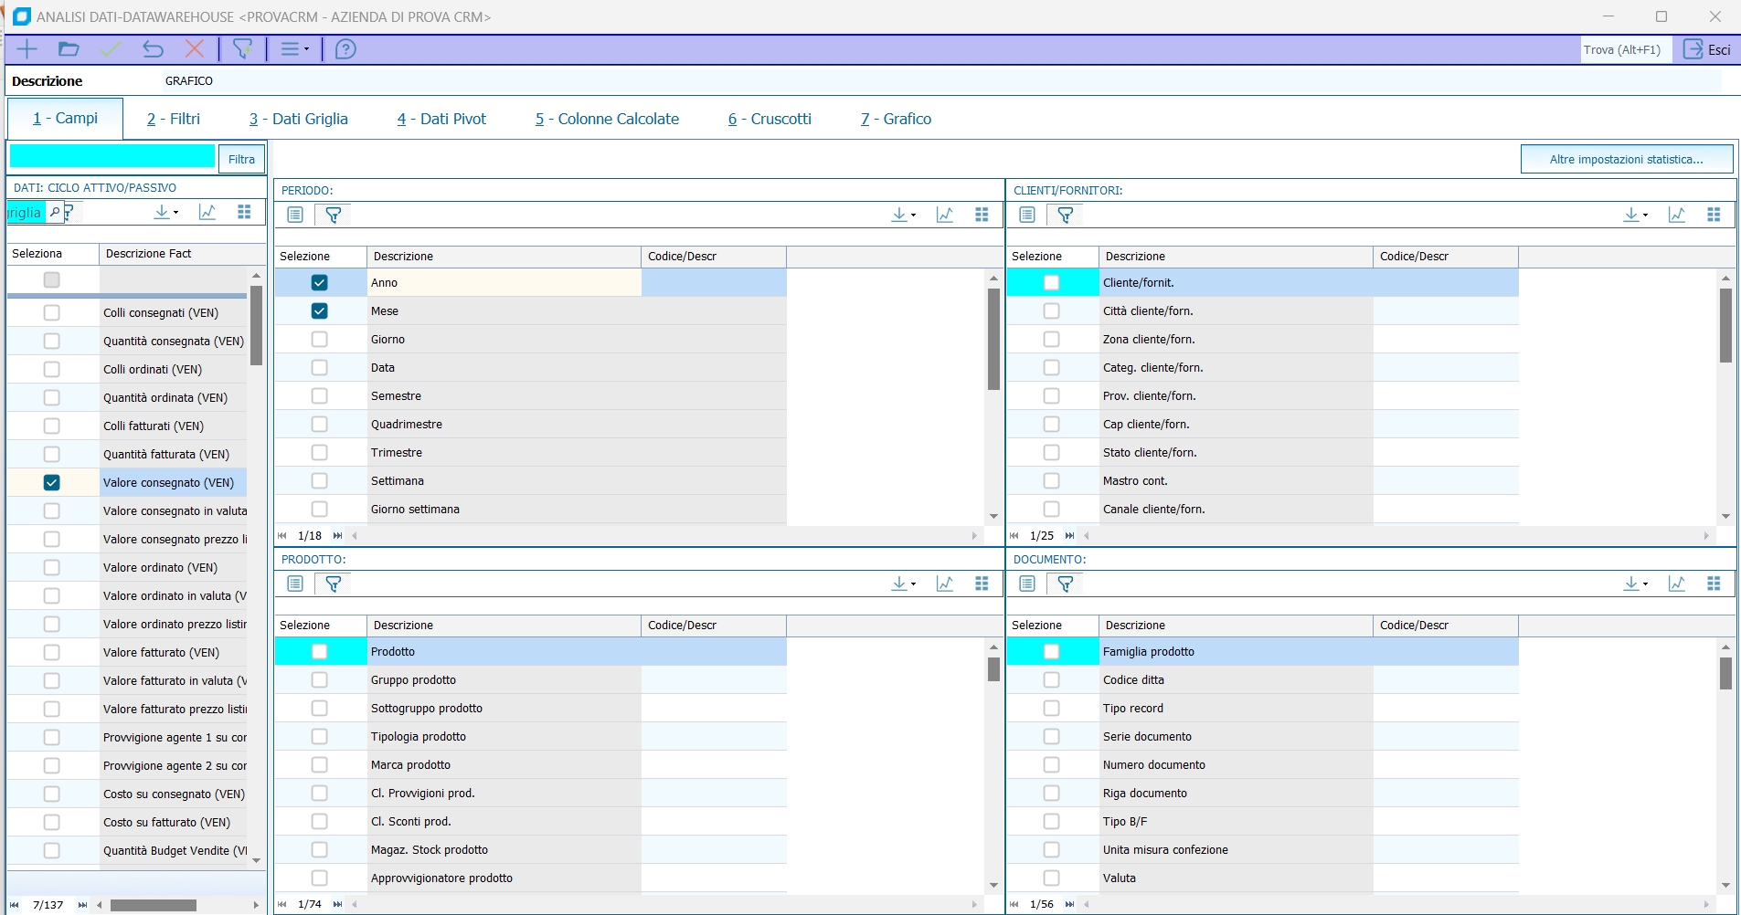Screen dimensions: 1741x915
Task: Open the export dropdown in the DOCUMENTO panel
Action: click(1635, 584)
